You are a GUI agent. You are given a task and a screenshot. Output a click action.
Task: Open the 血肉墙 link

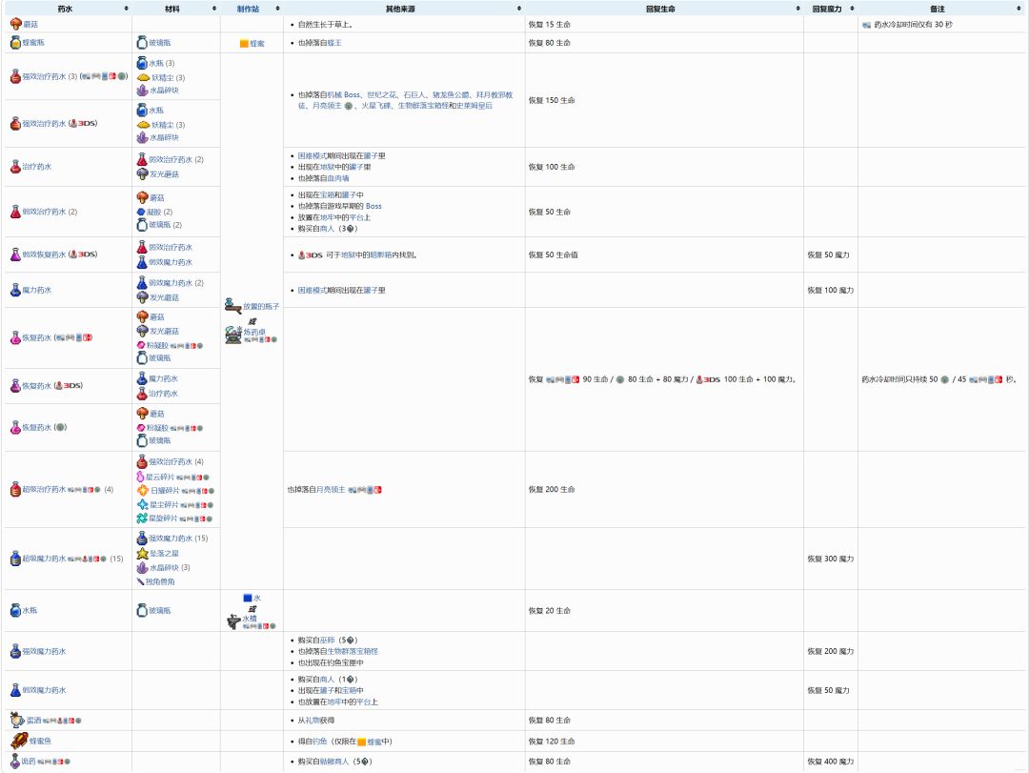pyautogui.click(x=337, y=178)
